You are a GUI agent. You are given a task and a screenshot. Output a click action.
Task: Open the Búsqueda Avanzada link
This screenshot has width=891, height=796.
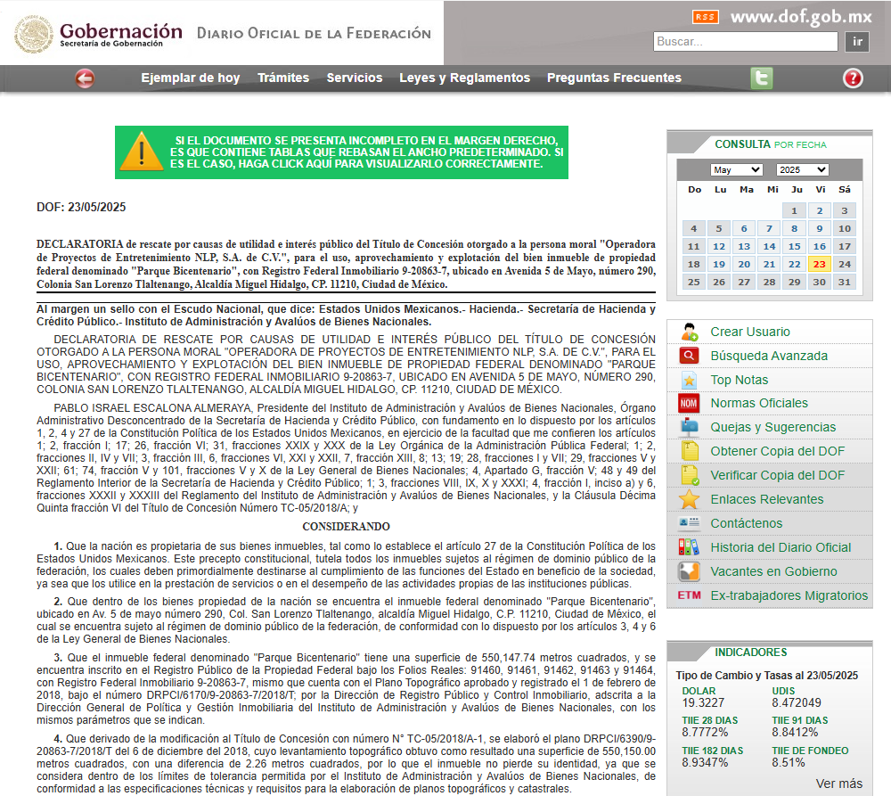769,356
